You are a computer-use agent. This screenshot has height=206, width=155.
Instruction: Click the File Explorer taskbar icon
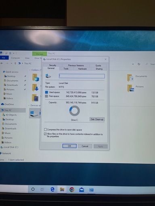(x=62, y=190)
